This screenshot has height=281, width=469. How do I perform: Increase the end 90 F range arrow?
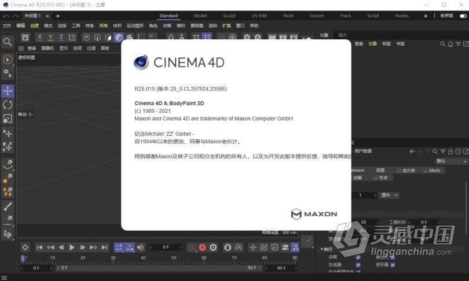click(296, 268)
